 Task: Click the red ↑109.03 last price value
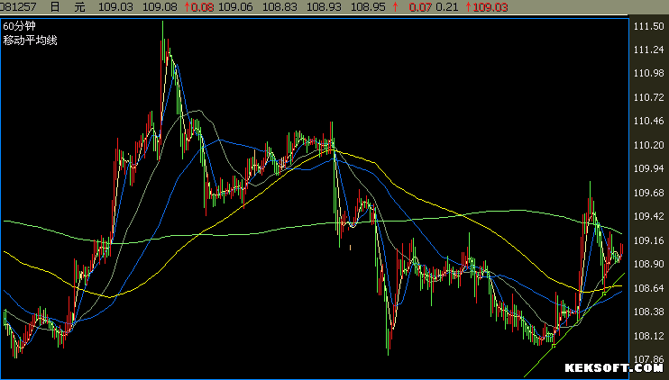pyautogui.click(x=486, y=7)
